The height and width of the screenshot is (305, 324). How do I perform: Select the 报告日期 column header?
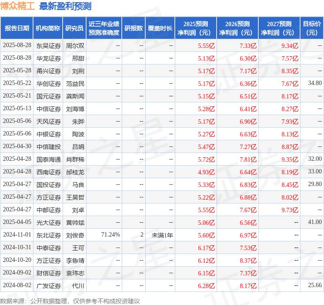[17, 28]
